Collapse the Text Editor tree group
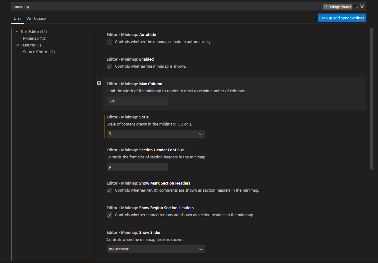 [x=17, y=31]
